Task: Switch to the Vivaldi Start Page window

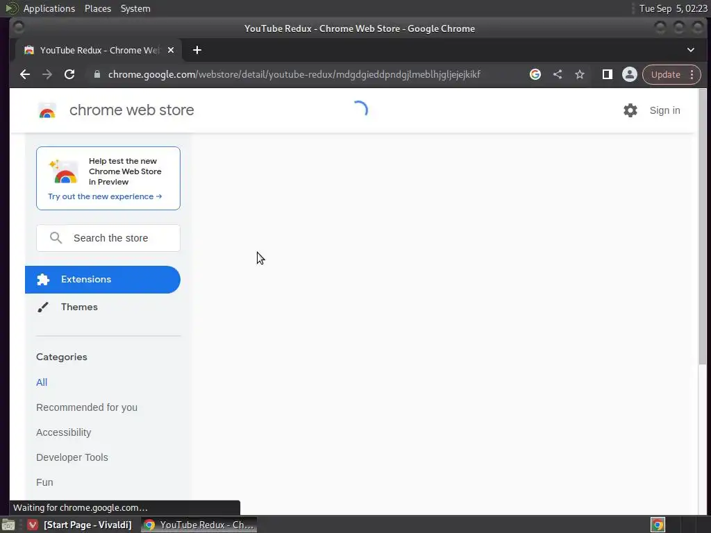Action: (x=79, y=525)
